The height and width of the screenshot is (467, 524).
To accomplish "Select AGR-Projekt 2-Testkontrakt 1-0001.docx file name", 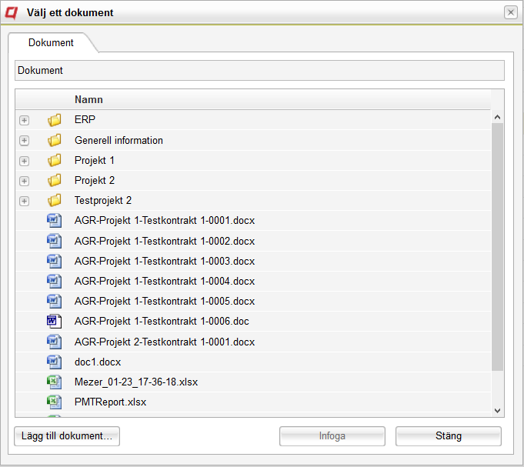I will [x=165, y=342].
